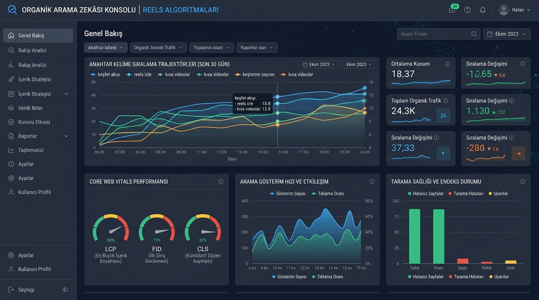Image resolution: width=539 pixels, height=300 pixels.
Task: Click the info icon on Ortalama Konum card
Action: click(447, 64)
